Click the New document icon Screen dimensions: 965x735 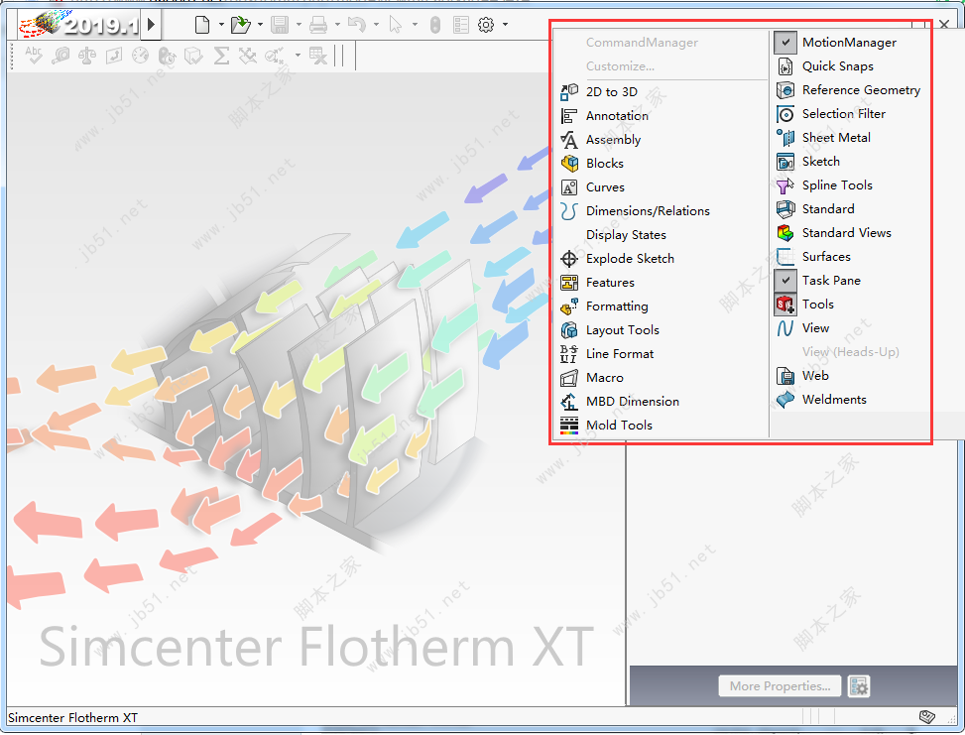[x=200, y=24]
